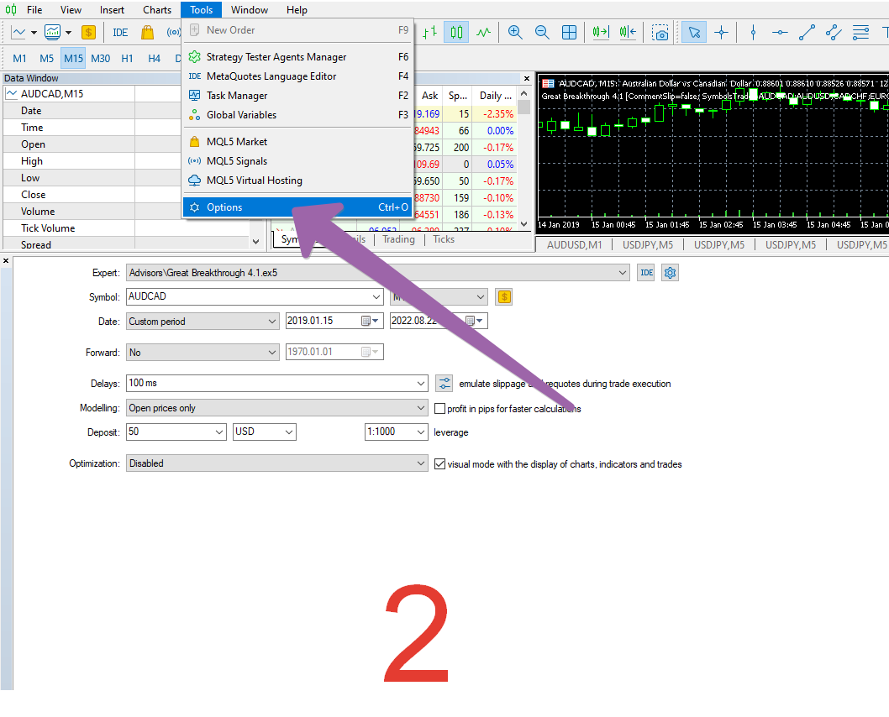Select the vertical line drawing tool

pyautogui.click(x=753, y=32)
